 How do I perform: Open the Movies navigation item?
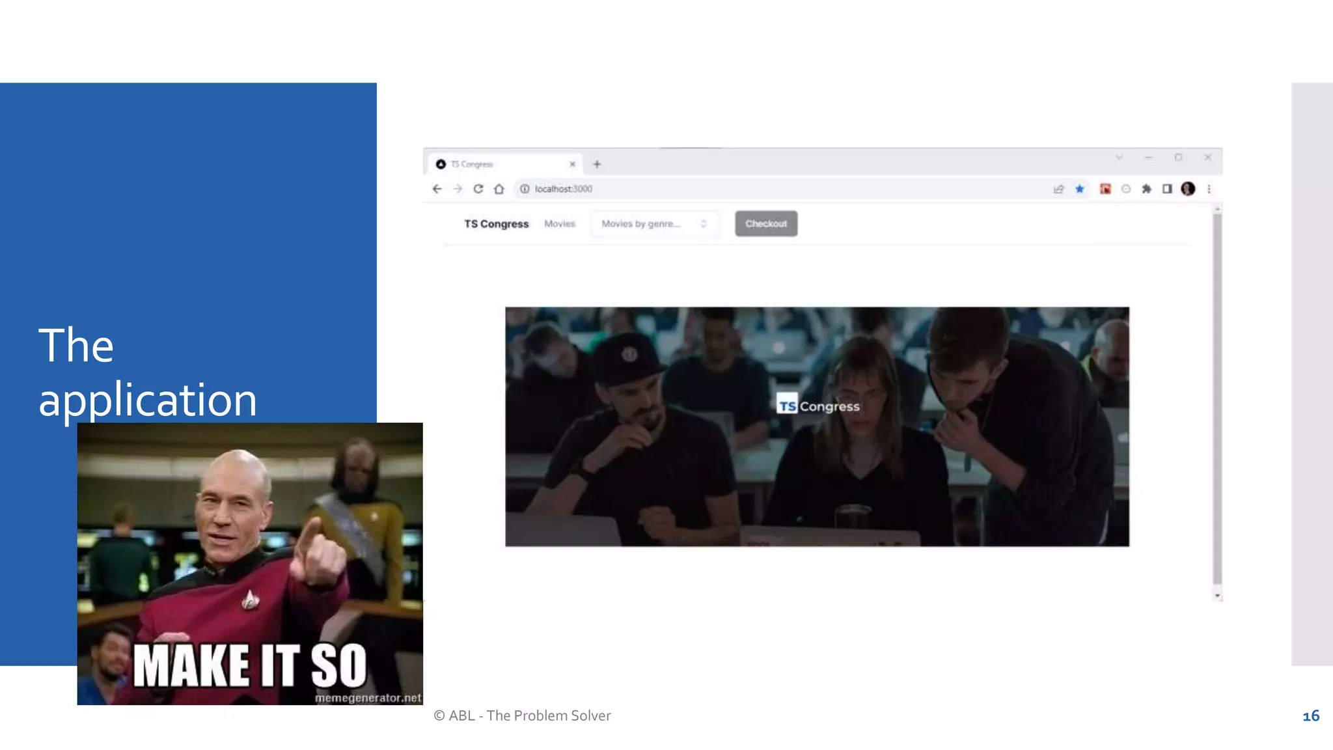tap(560, 224)
